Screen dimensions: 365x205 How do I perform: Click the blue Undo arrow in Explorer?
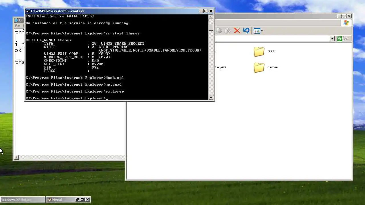pos(246,31)
